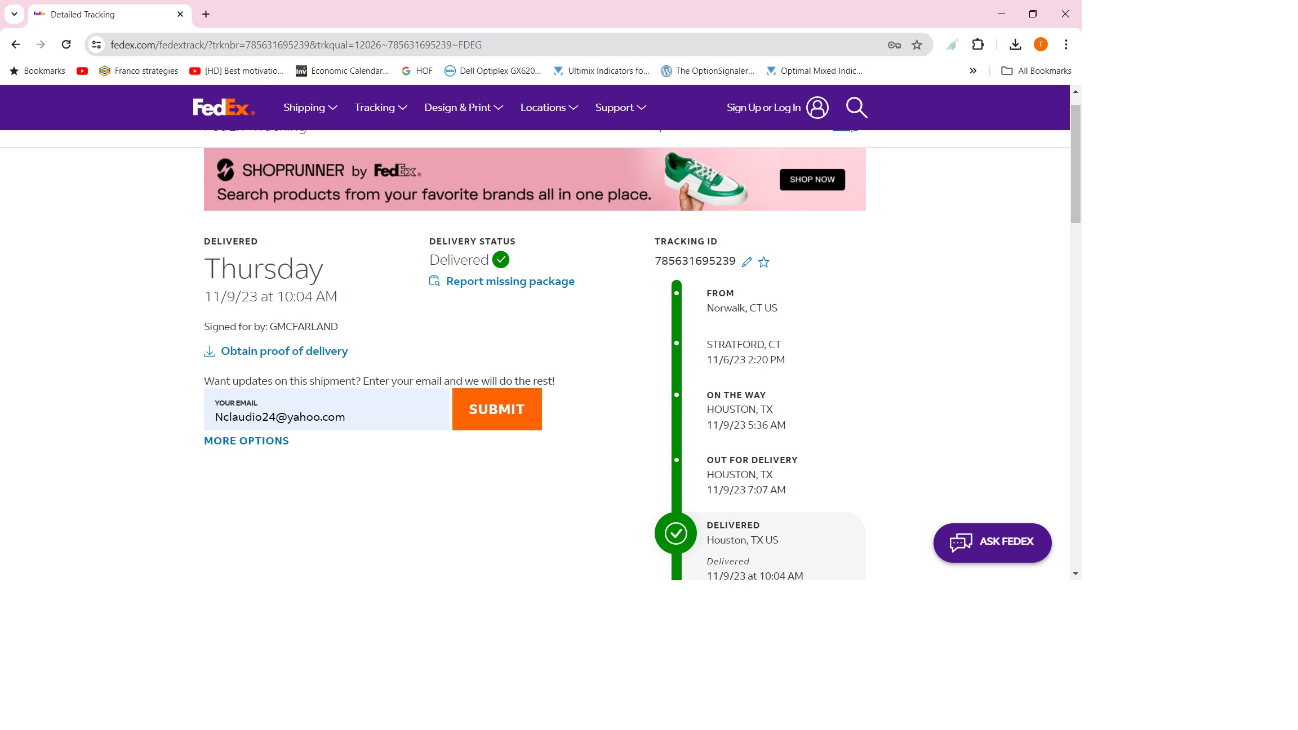Click the bookmark/star icon on tracking ID

tap(764, 261)
